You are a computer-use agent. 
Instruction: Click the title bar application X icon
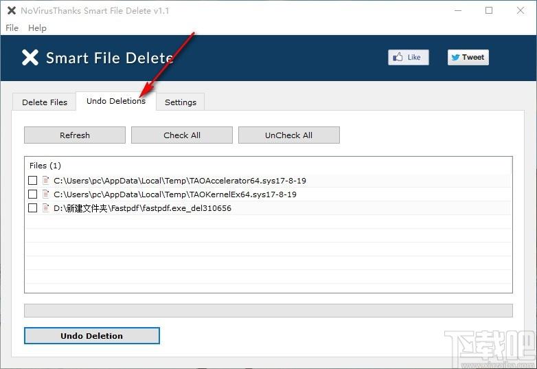12,10
